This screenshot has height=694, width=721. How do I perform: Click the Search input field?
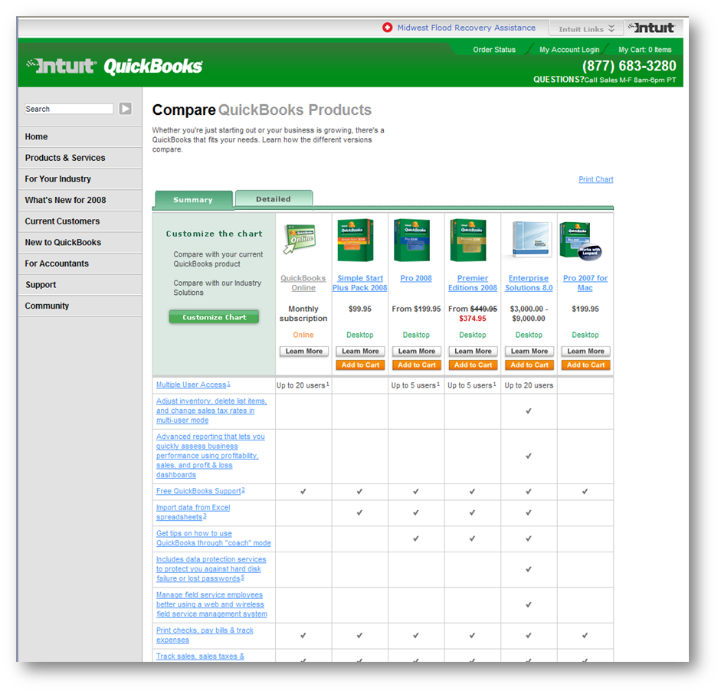click(x=69, y=109)
